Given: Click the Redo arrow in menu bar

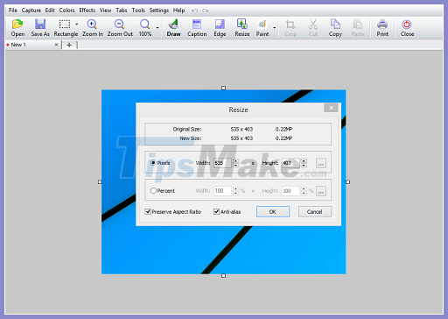Looking at the screenshot, I should coord(206,11).
